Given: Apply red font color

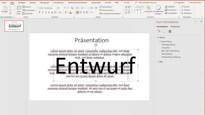Looking at the screenshot, I should [70, 13].
